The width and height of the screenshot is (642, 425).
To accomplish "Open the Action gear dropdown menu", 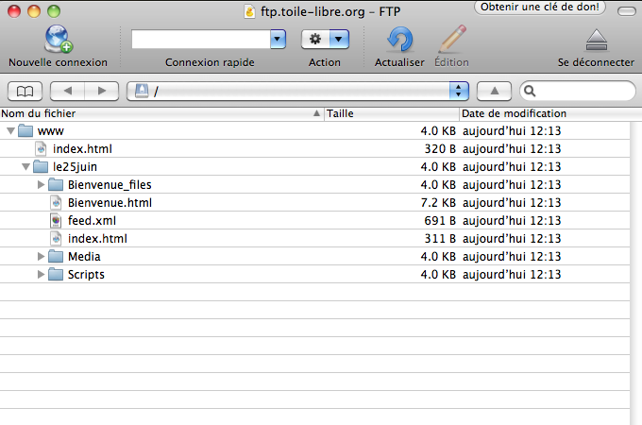I will pyautogui.click(x=325, y=40).
